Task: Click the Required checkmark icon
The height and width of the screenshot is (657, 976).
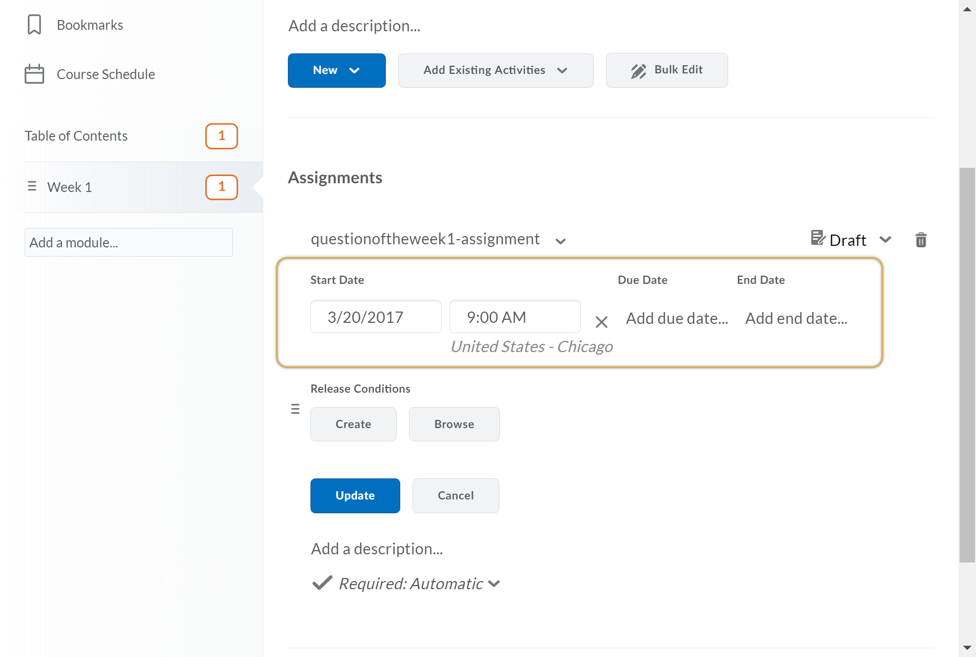Action: click(x=322, y=583)
